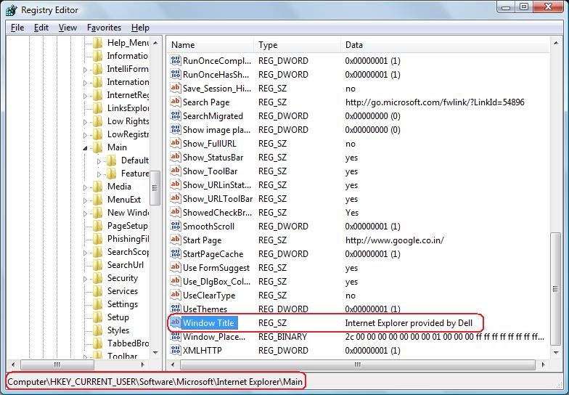Screen dimensions: 569x395
Task: Select the Services key in tree
Action: [x=122, y=290]
